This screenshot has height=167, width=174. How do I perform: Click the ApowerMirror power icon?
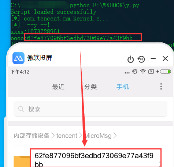pyautogui.click(x=130, y=59)
